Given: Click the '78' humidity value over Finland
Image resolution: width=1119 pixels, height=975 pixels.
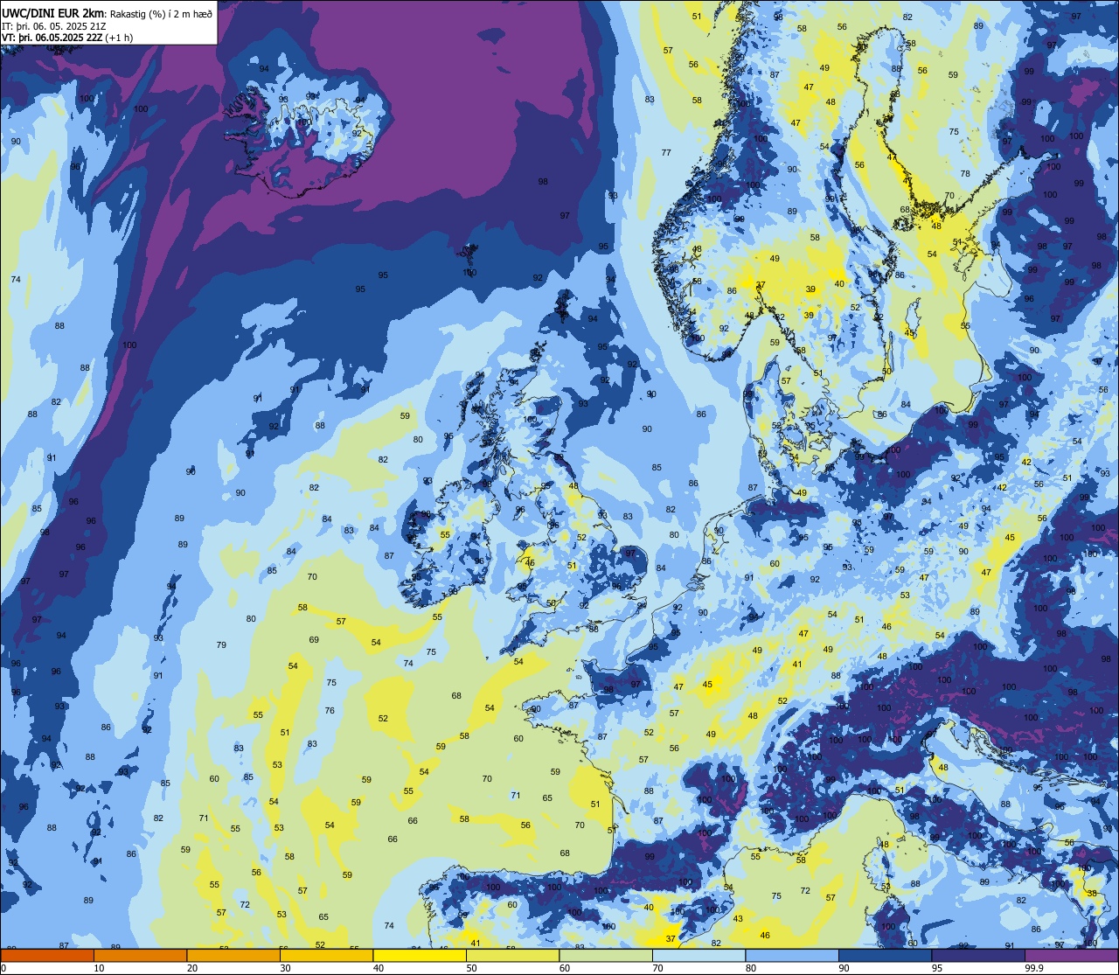Looking at the screenshot, I should pyautogui.click(x=965, y=174).
